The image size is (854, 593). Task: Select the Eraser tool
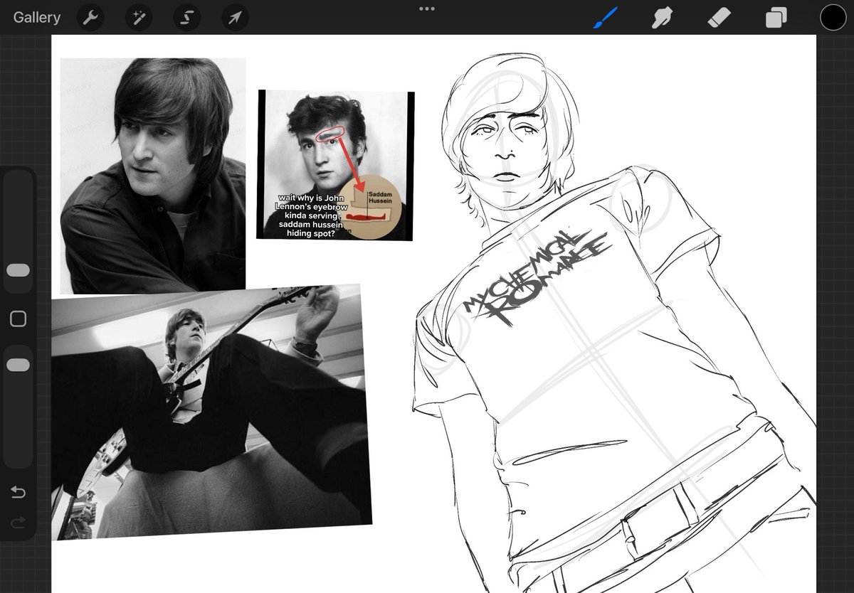coord(719,18)
